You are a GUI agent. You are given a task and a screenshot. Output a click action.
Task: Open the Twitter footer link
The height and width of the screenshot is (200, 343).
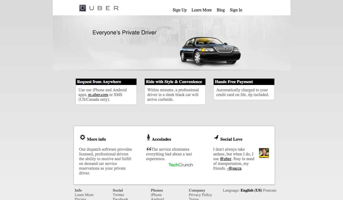[118, 195]
